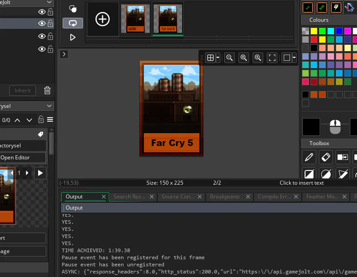The image size is (357, 277).
Task: Toggle the lock beside 0/0 counter
Action: pos(41,119)
